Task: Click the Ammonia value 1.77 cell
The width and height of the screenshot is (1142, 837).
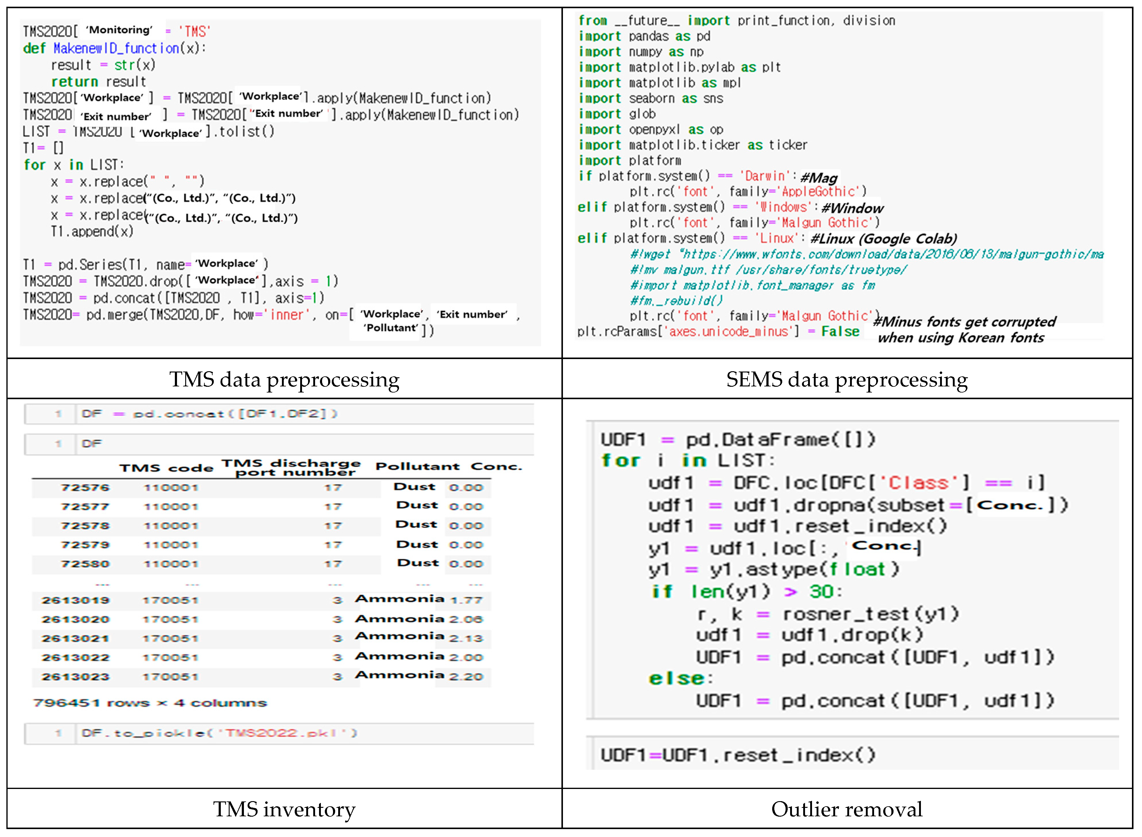Action: coord(466,600)
